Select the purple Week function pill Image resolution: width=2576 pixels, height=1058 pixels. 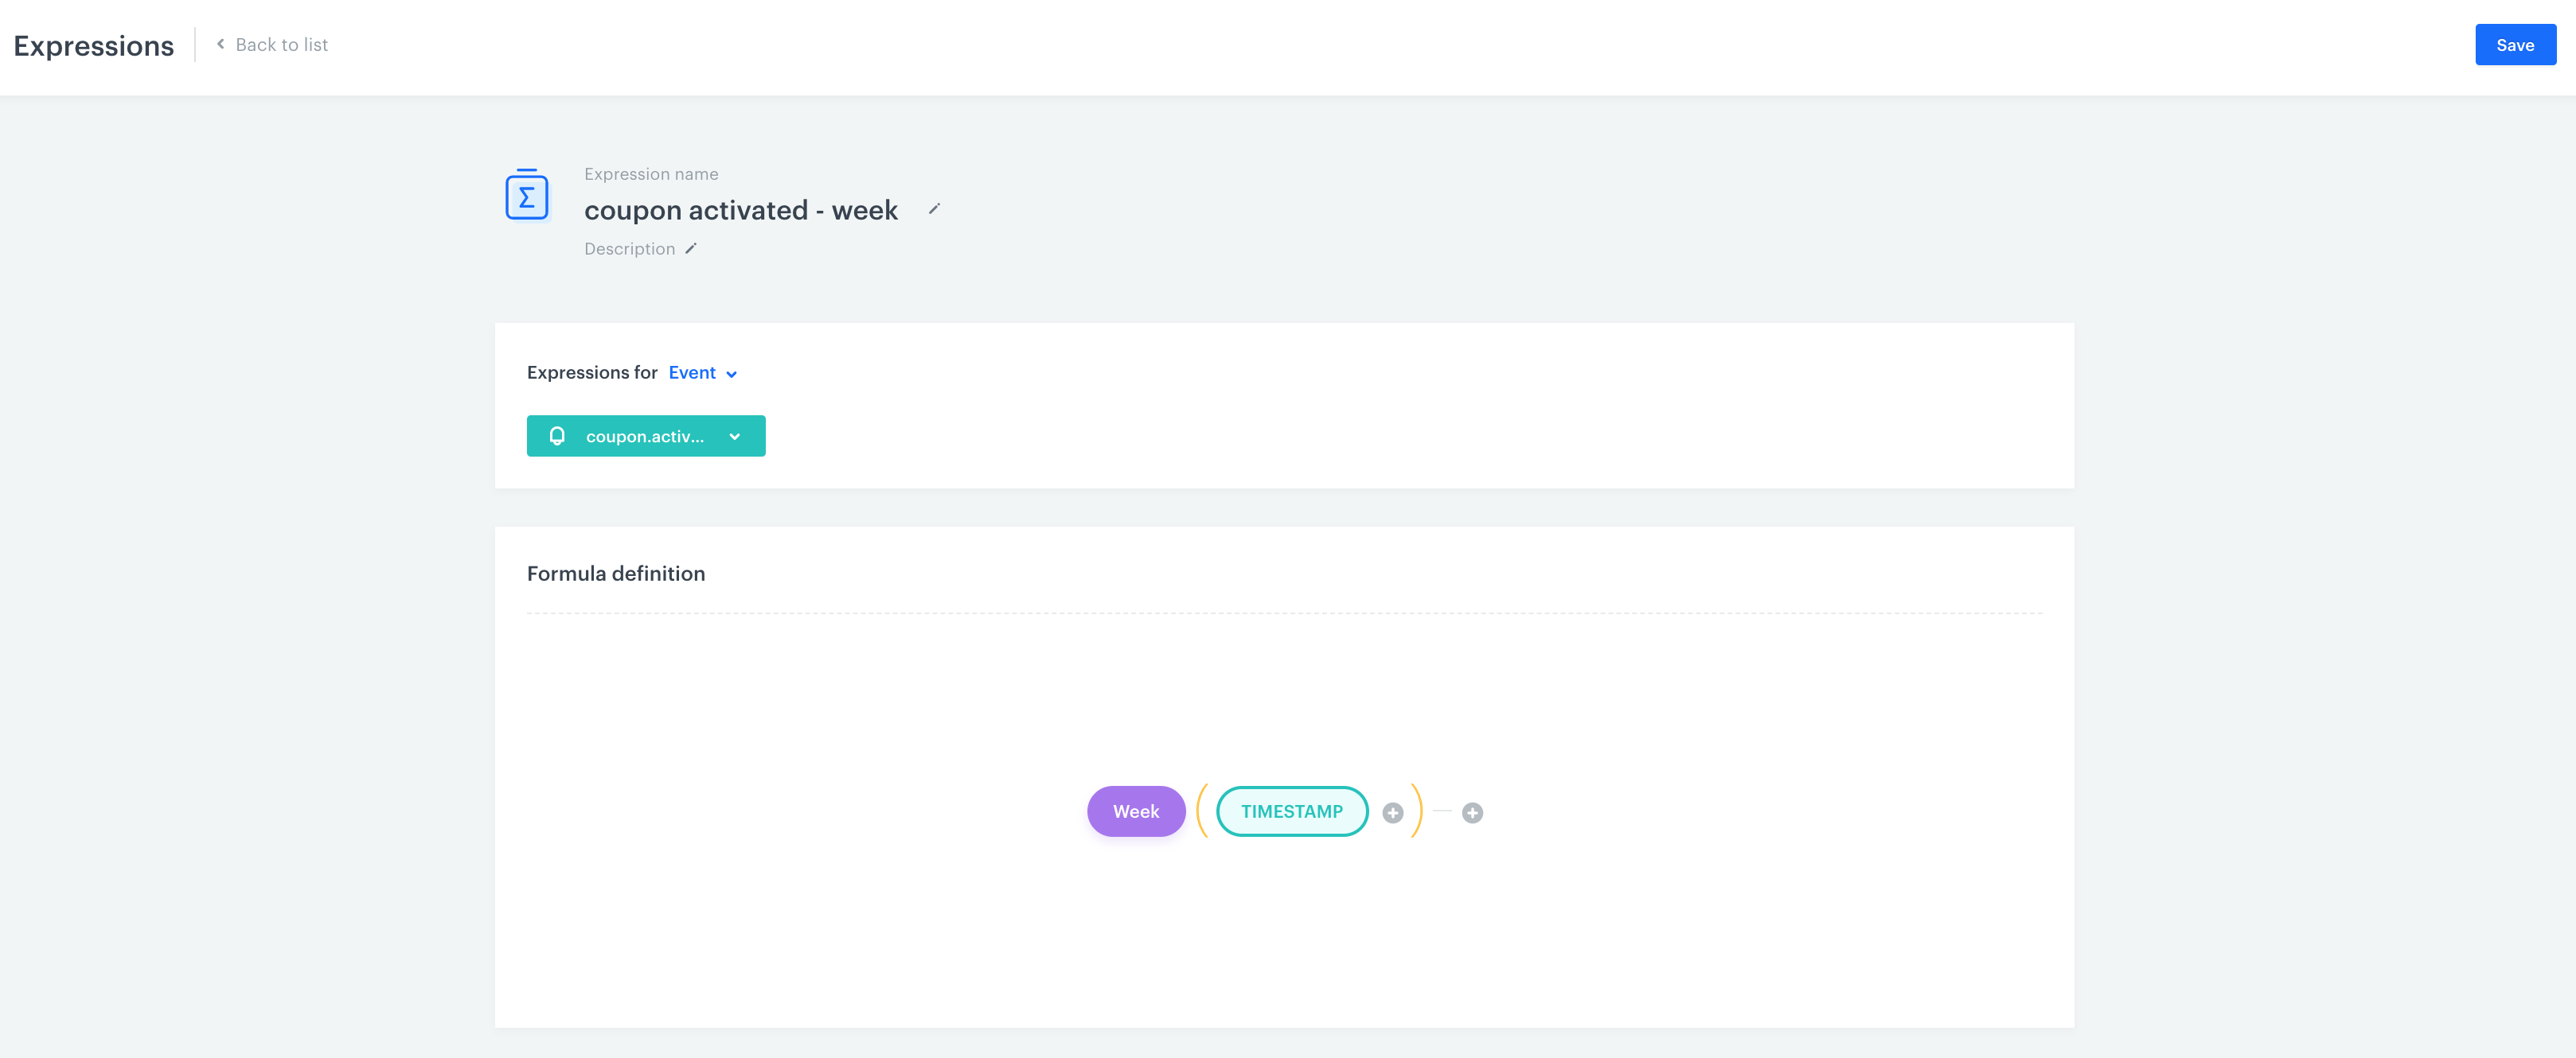(x=1135, y=811)
